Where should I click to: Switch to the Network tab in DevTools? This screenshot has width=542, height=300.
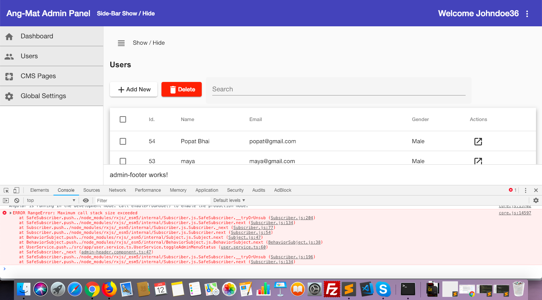[117, 190]
